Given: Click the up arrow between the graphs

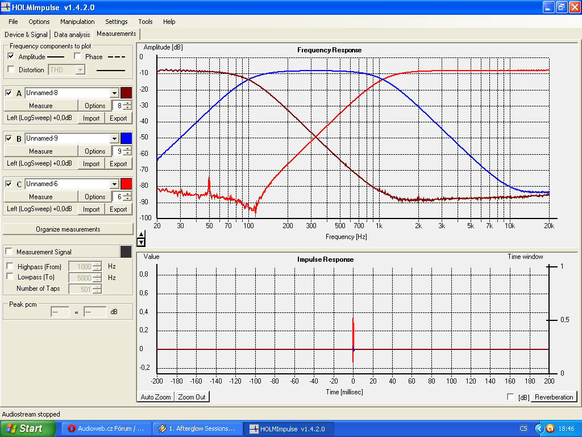Looking at the screenshot, I should click(x=141, y=234).
